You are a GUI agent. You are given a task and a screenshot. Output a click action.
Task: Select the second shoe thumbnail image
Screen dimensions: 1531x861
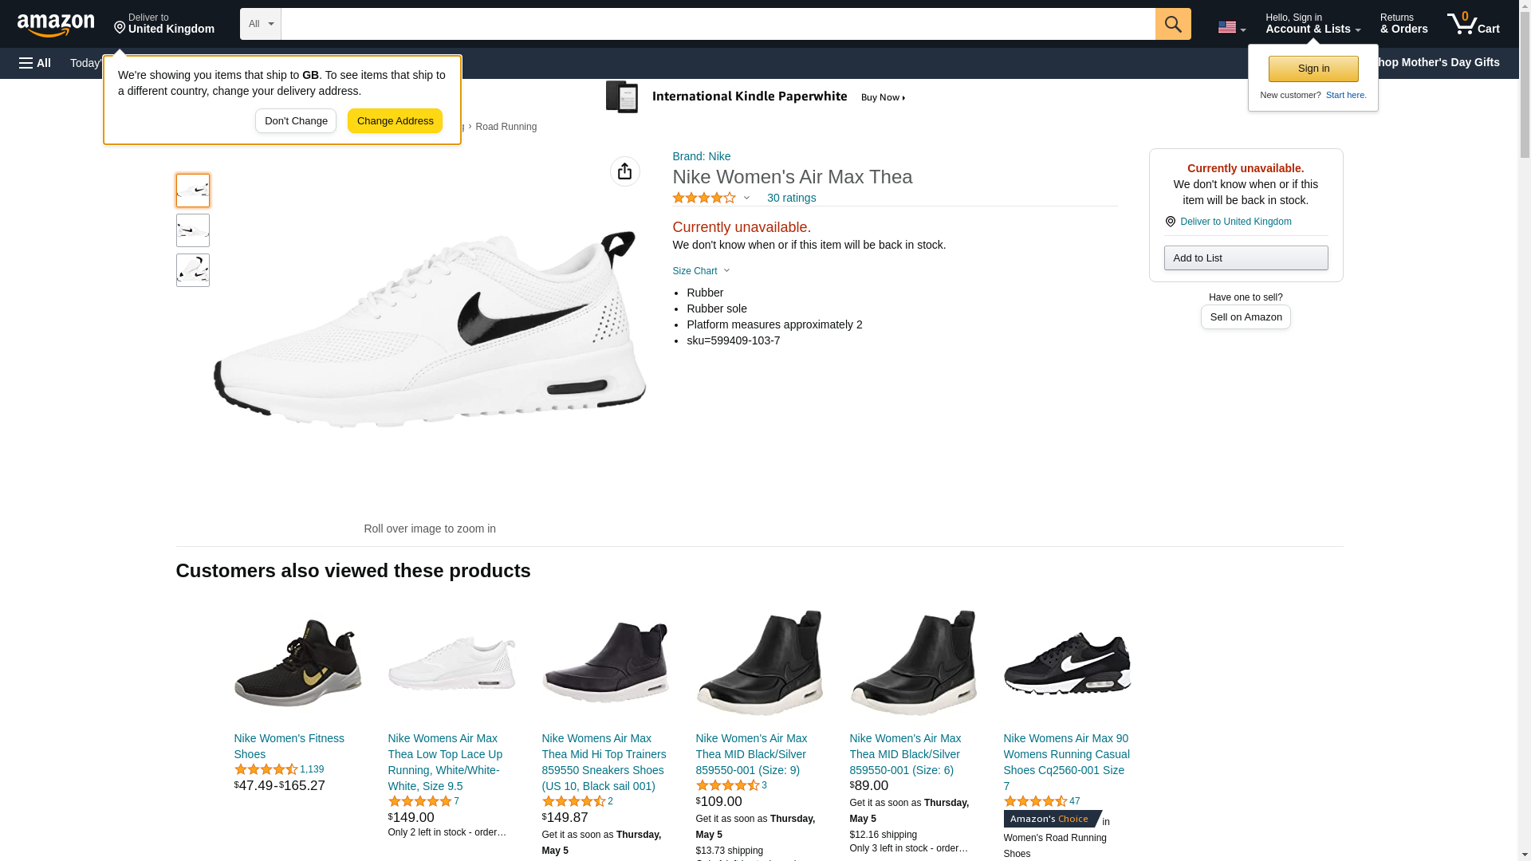pos(193,230)
